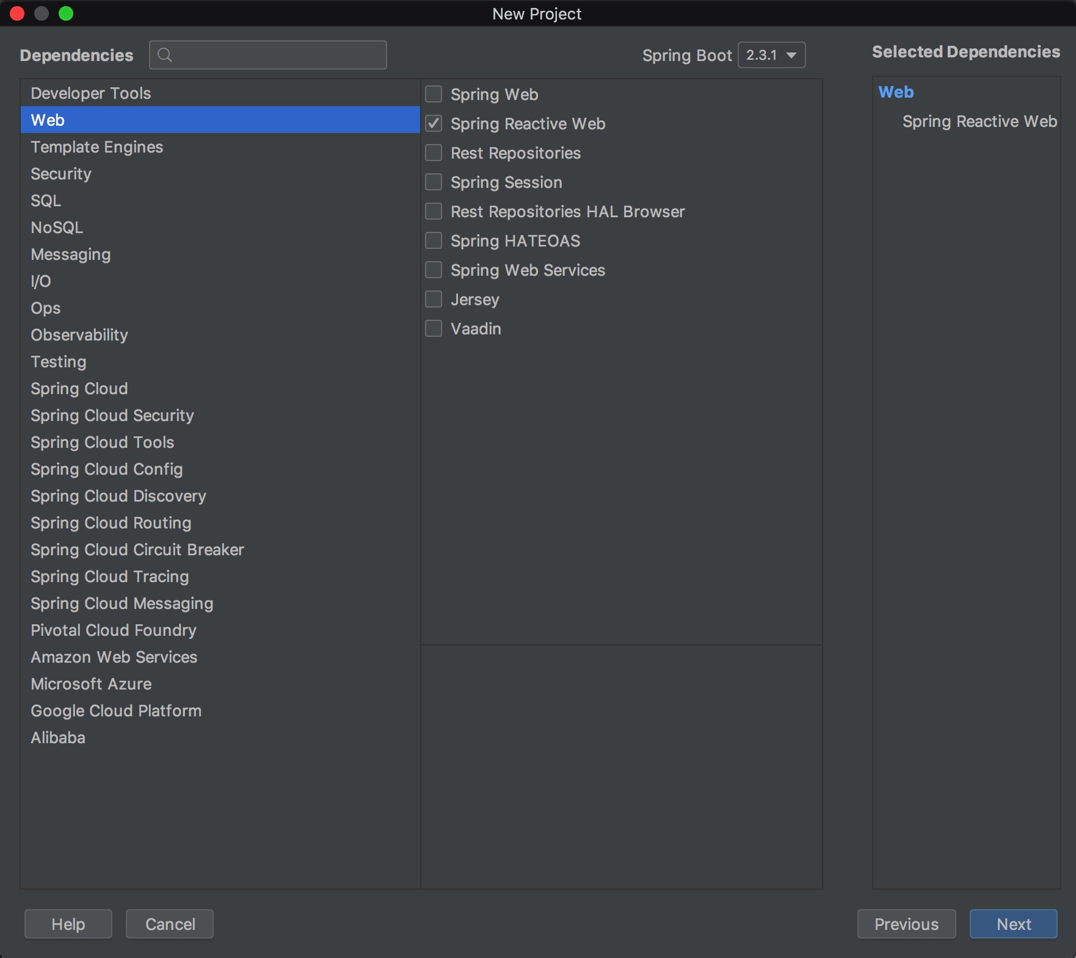Viewport: 1076px width, 958px height.
Task: Select Spring Reactive Web in Selected Dependencies
Action: [x=980, y=121]
